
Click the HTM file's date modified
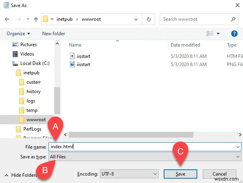tap(189, 56)
